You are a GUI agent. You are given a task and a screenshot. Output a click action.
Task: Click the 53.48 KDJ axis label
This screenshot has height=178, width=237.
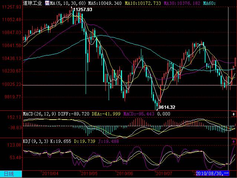pos(16,158)
